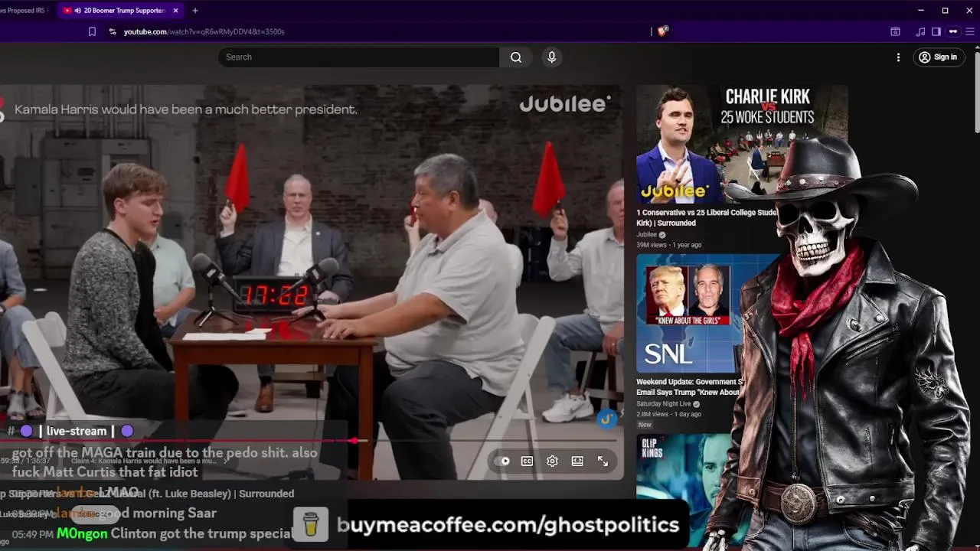Click the 'New' badge under SNL video
The image size is (980, 551).
(x=645, y=425)
